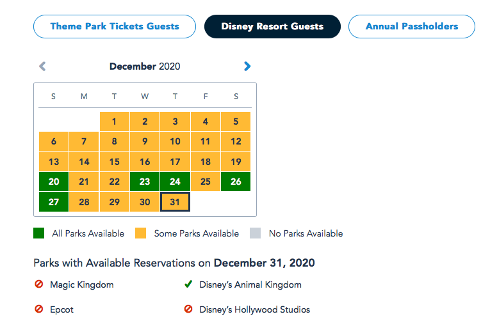Select December 20 on the calendar
This screenshot has height=328, width=490.
54,182
